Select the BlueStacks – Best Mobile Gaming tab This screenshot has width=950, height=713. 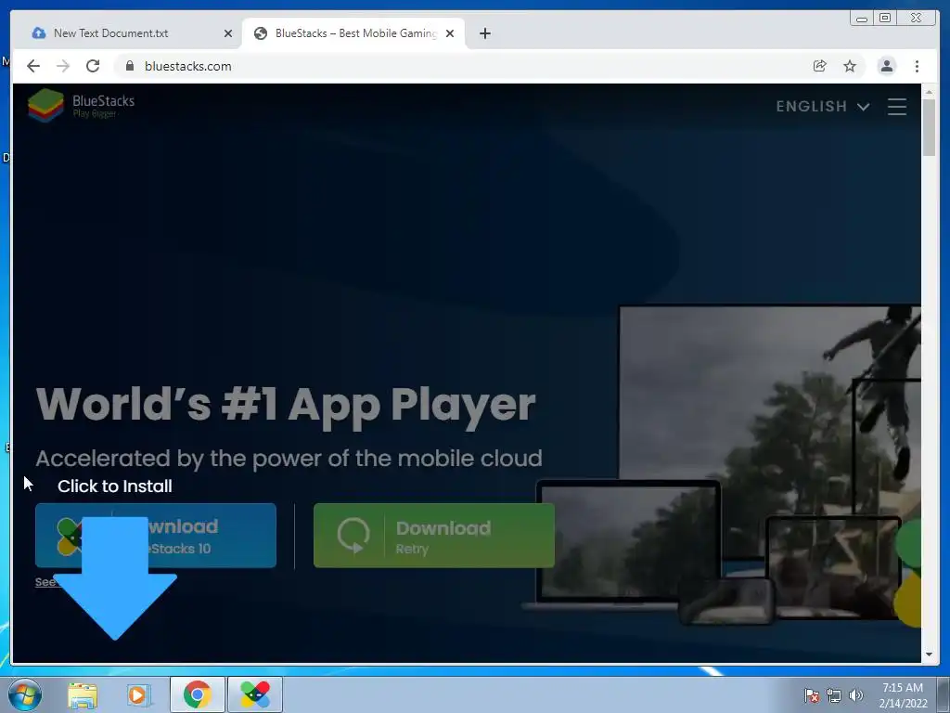pyautogui.click(x=353, y=33)
